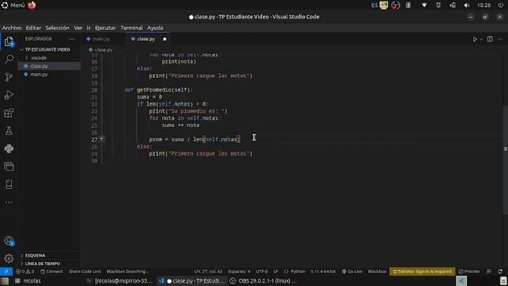Image resolution: width=508 pixels, height=286 pixels.
Task: Switch to OBS 29.0.2.1-1 taskbar window
Action: click(x=263, y=280)
